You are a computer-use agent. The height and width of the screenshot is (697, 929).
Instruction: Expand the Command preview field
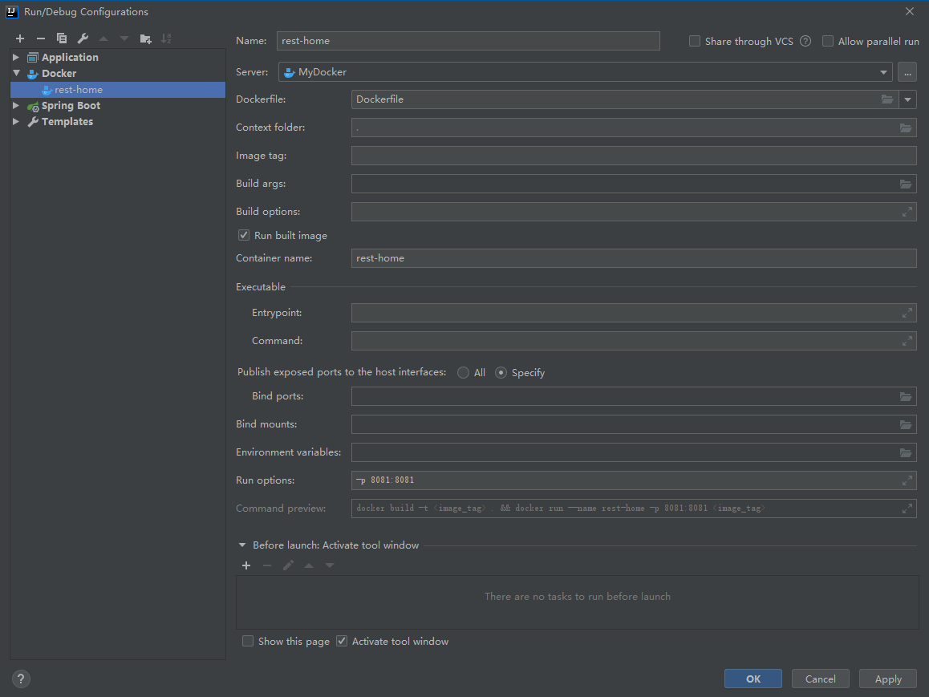pyautogui.click(x=907, y=509)
